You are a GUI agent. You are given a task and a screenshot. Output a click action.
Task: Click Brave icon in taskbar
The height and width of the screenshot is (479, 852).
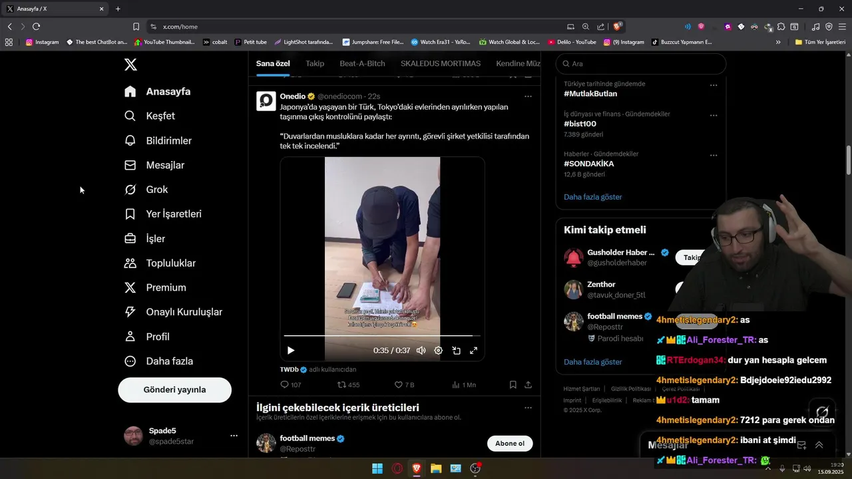tap(417, 468)
